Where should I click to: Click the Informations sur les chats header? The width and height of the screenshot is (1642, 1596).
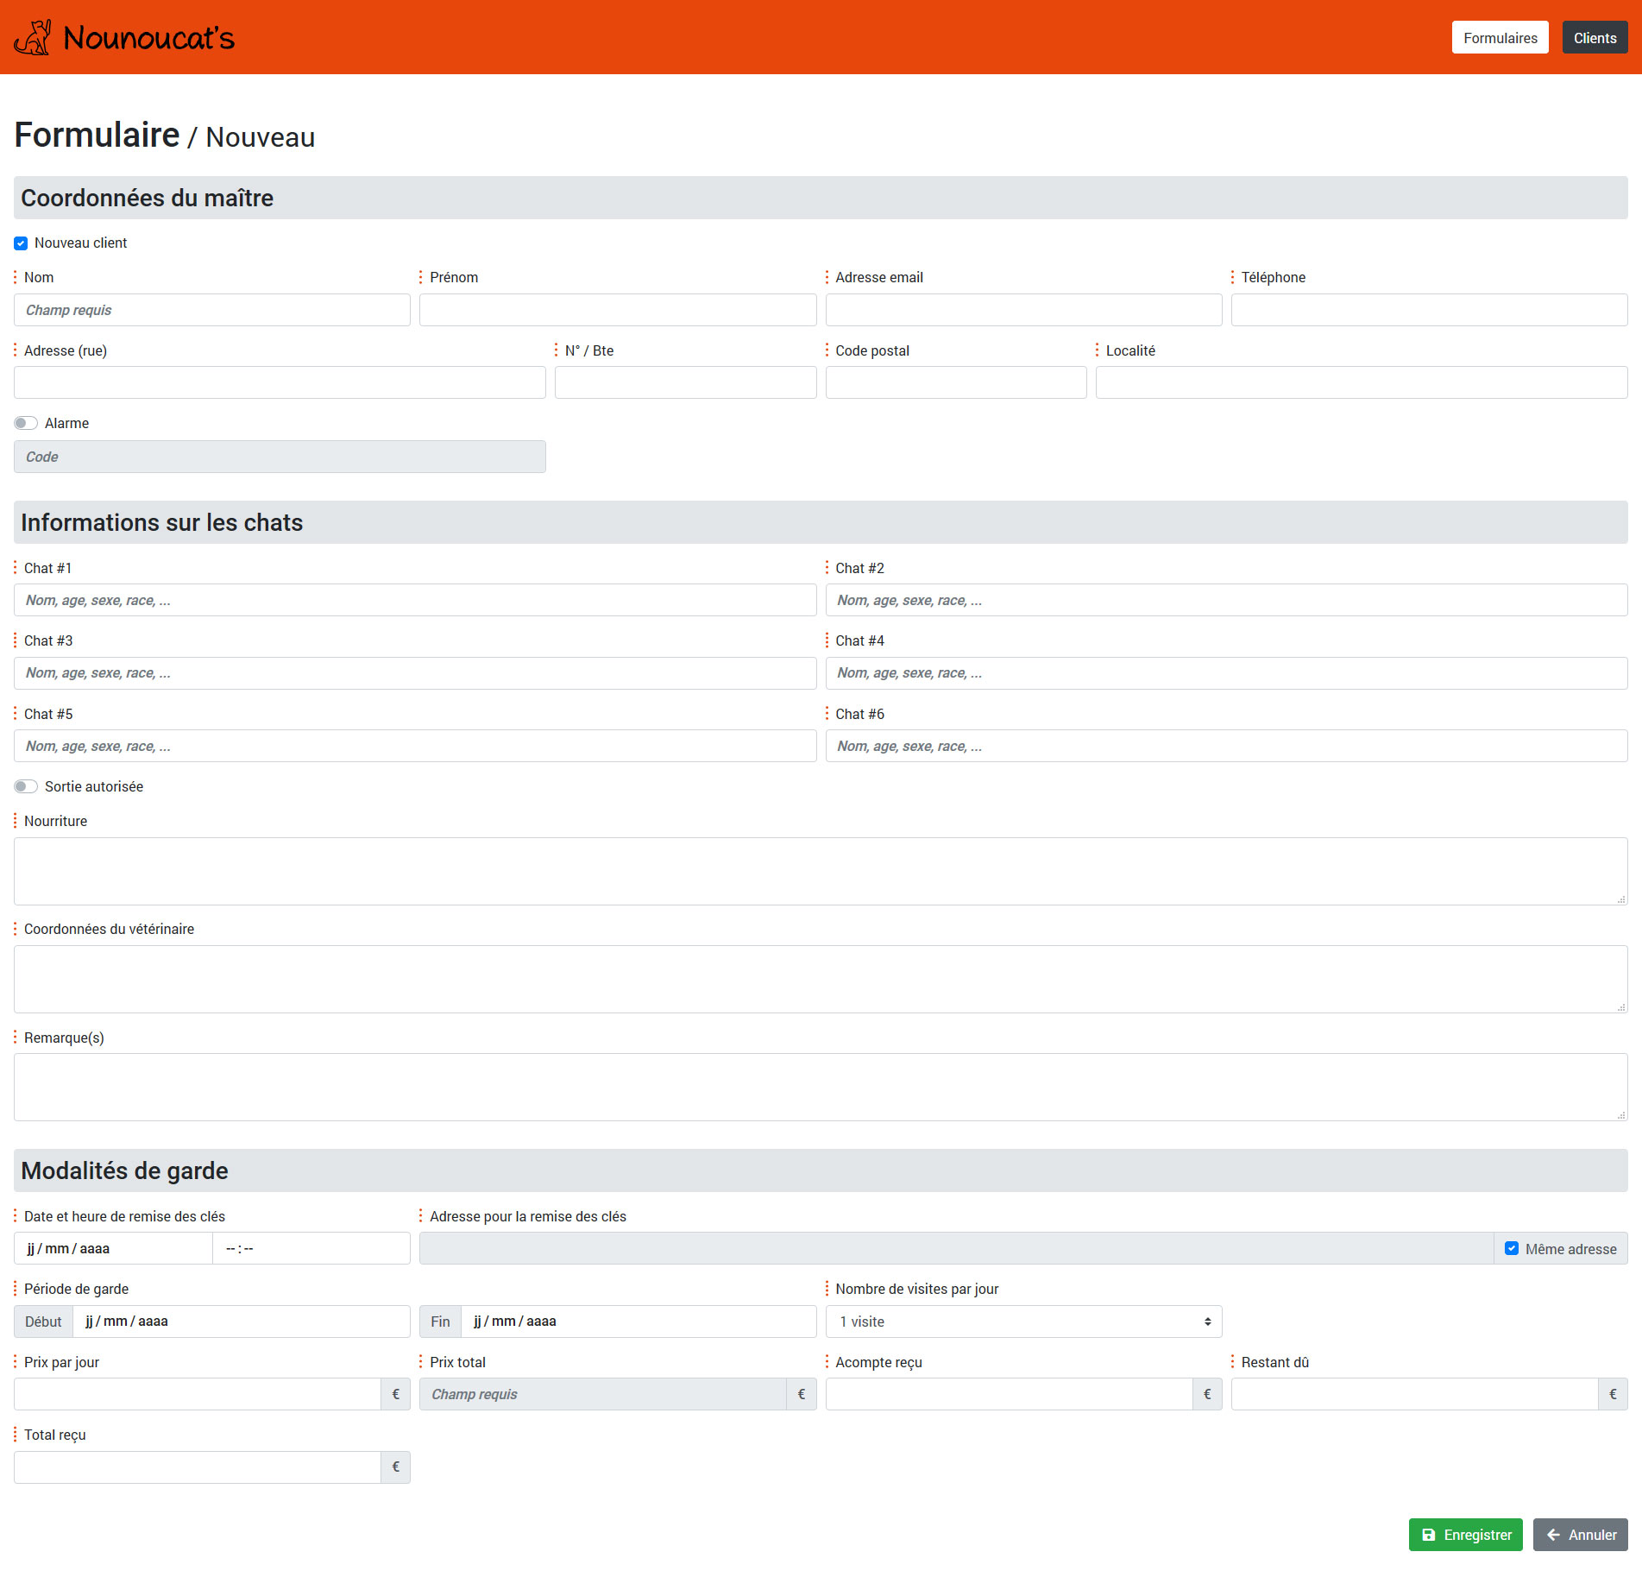coord(821,522)
